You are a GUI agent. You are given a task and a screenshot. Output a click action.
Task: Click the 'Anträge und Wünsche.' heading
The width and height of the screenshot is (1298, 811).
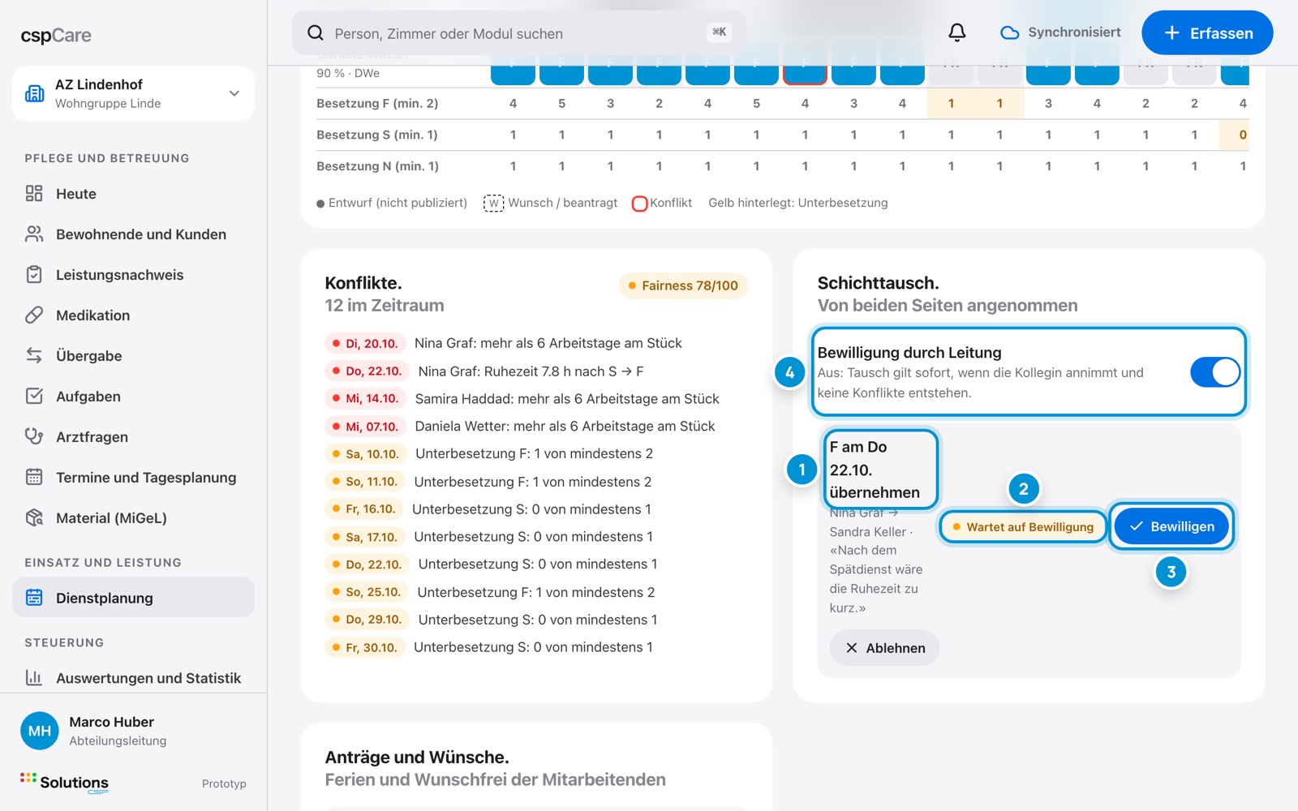417,757
